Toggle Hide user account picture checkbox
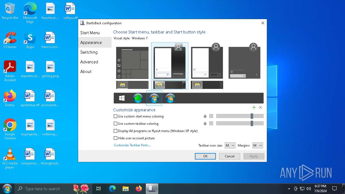345x194 pixels. coord(116,138)
